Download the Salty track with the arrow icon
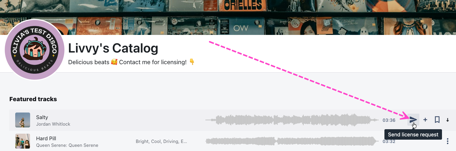 click(x=448, y=120)
